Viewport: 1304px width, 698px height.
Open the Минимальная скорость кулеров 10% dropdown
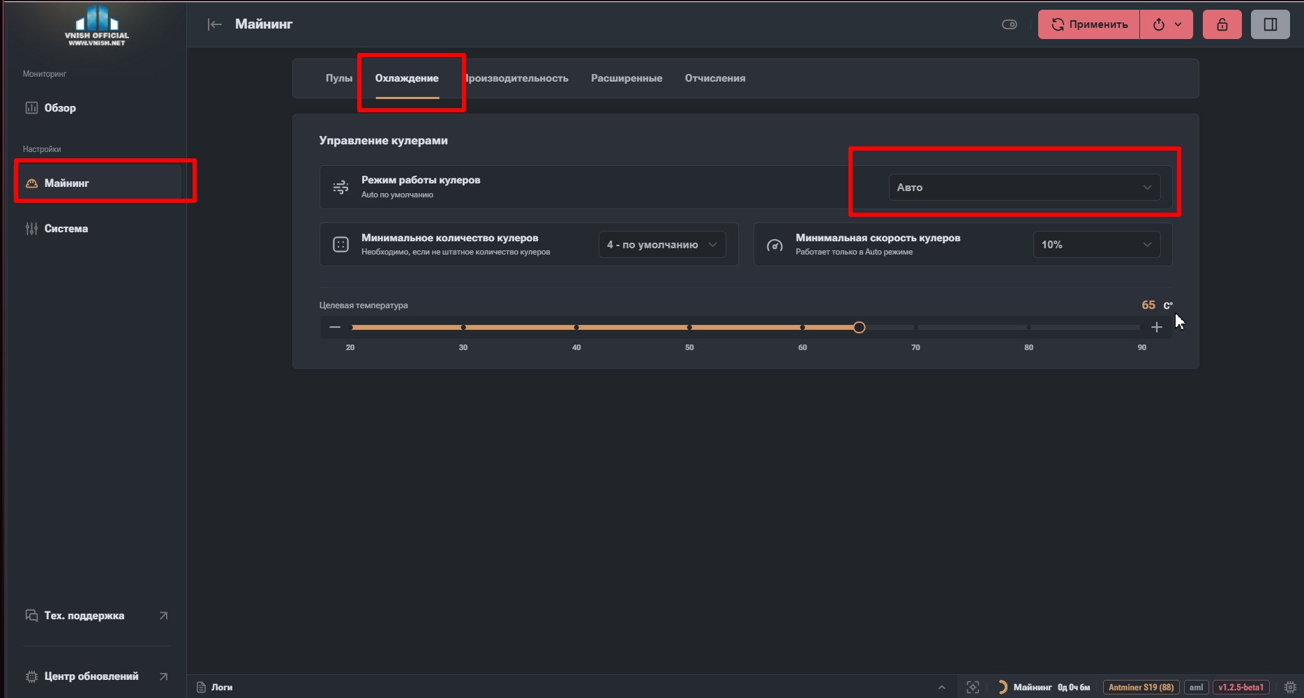(1097, 245)
